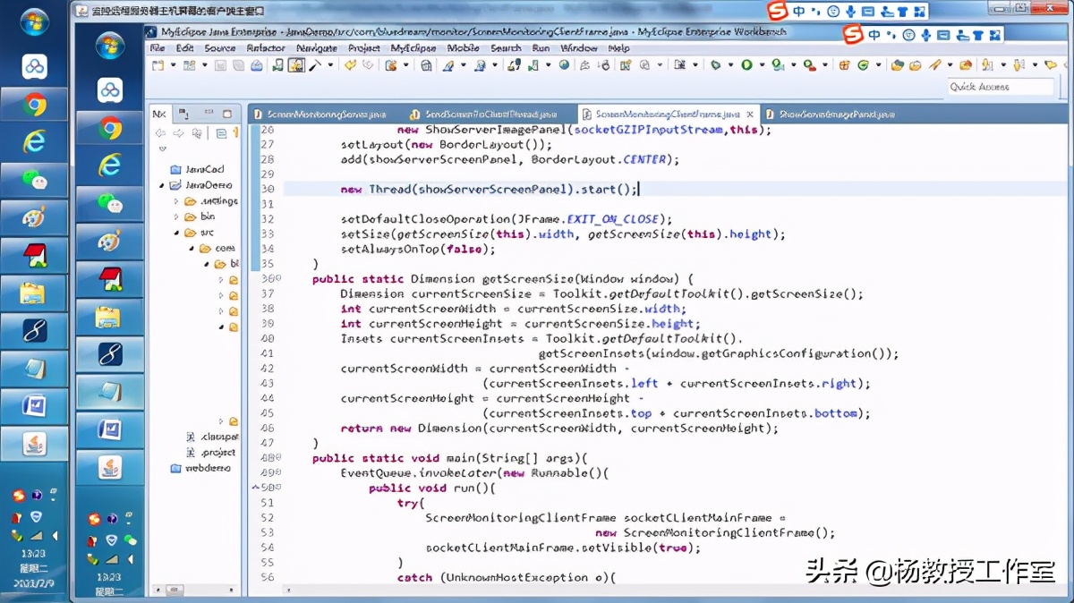Open dropdown arrow next to New icon
The width and height of the screenshot is (1074, 603).
point(173,65)
